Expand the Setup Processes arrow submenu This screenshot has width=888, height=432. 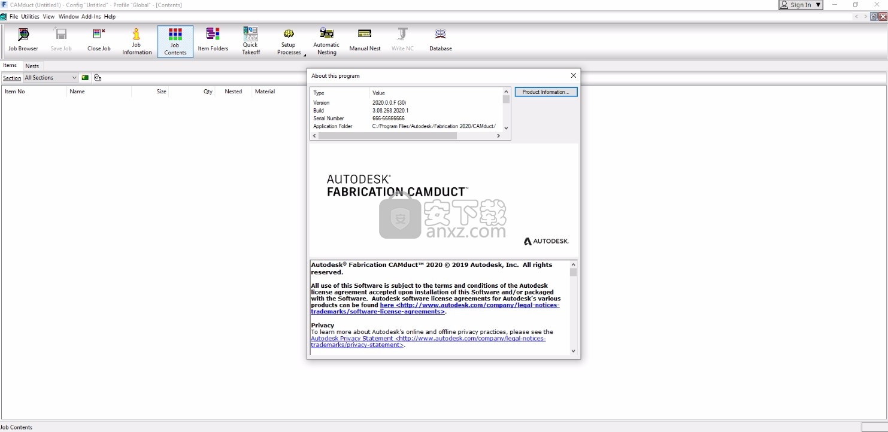(x=304, y=55)
